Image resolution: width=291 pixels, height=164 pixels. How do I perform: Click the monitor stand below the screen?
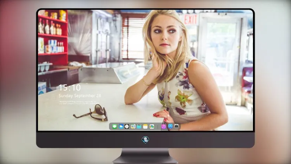[x=145, y=156]
